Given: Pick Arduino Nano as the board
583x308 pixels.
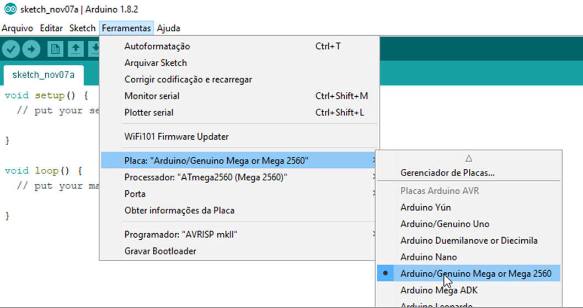Looking at the screenshot, I should 429,257.
